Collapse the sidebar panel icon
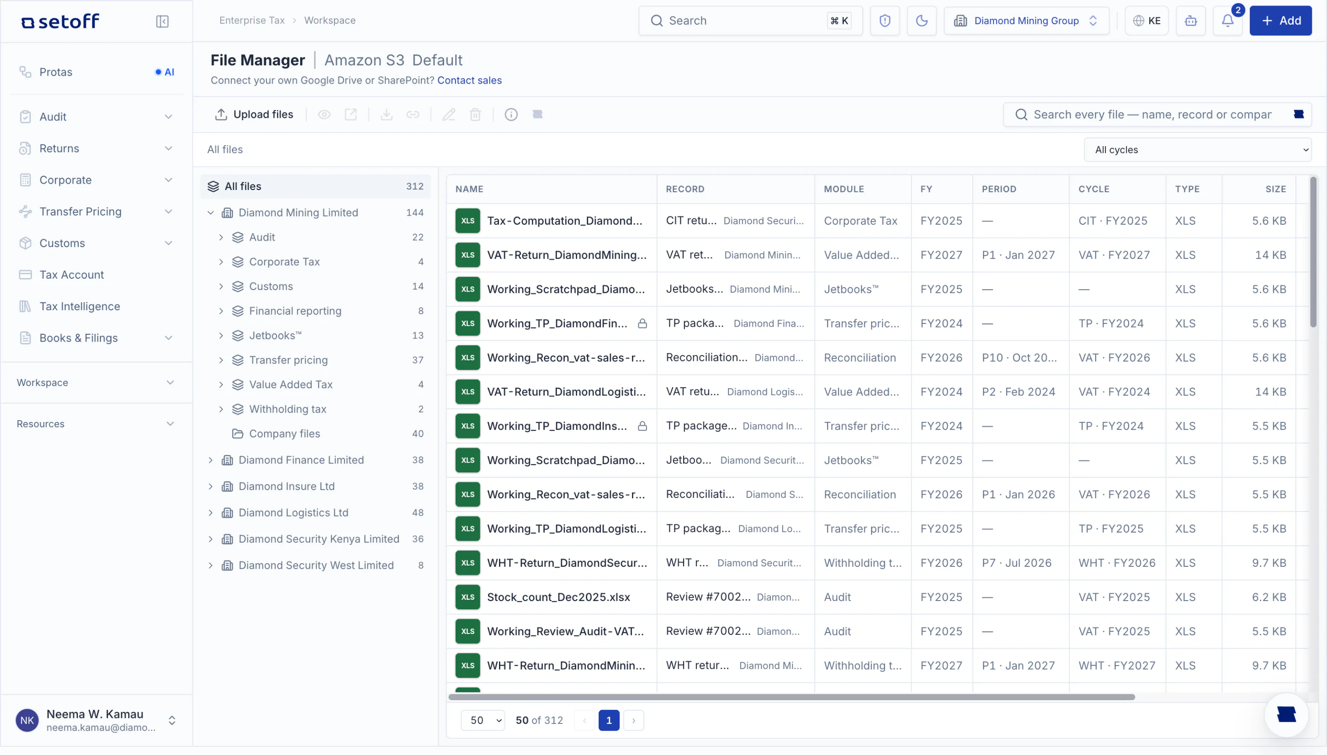Viewport: 1327px width, 755px height. tap(162, 21)
